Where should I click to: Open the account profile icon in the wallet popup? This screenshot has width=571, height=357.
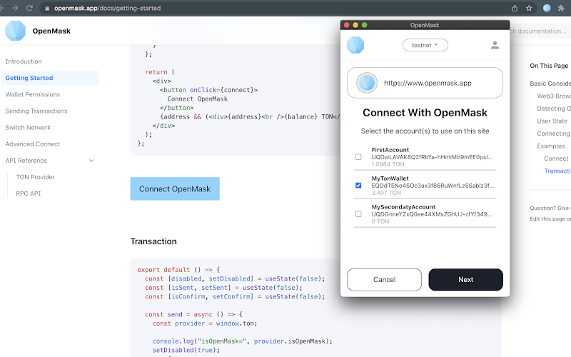[x=495, y=45]
